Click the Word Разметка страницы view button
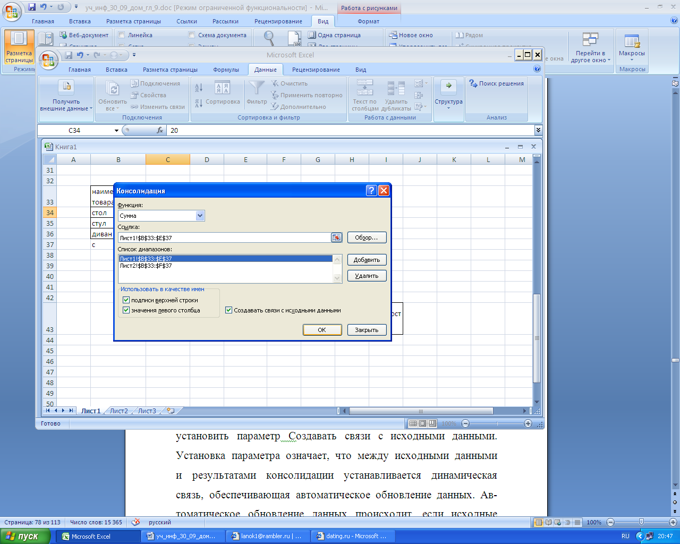680x544 pixels. (x=19, y=47)
